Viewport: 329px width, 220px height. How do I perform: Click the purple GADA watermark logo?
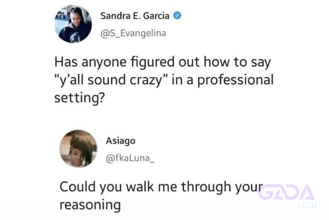click(x=286, y=192)
